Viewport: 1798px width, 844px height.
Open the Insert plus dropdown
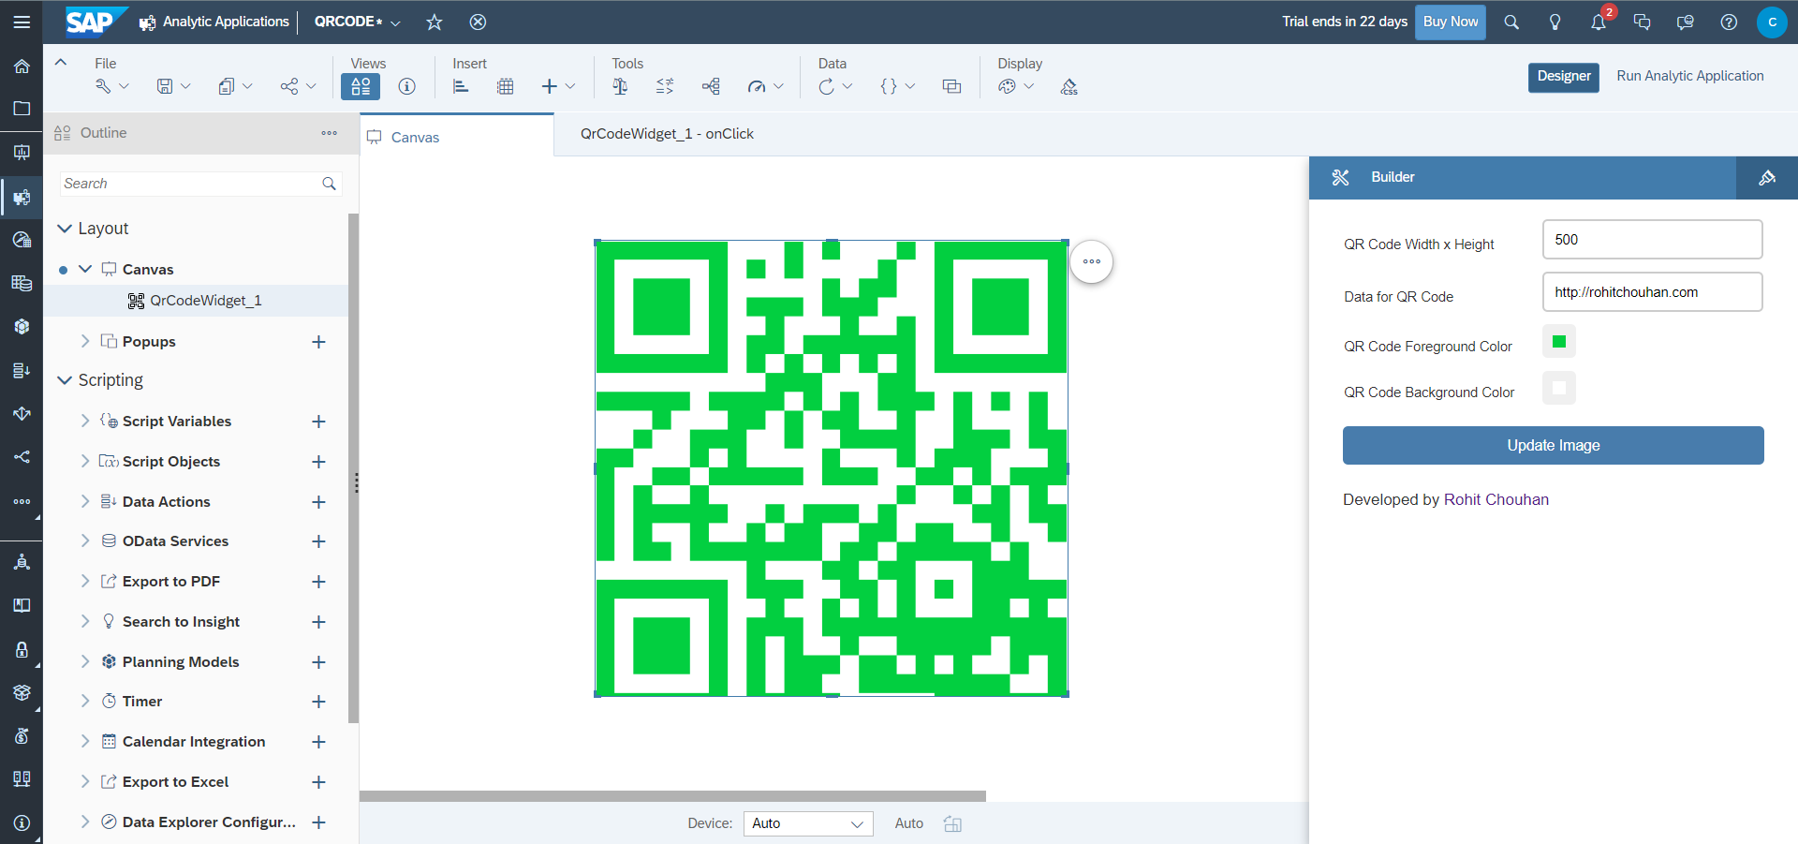click(x=558, y=86)
